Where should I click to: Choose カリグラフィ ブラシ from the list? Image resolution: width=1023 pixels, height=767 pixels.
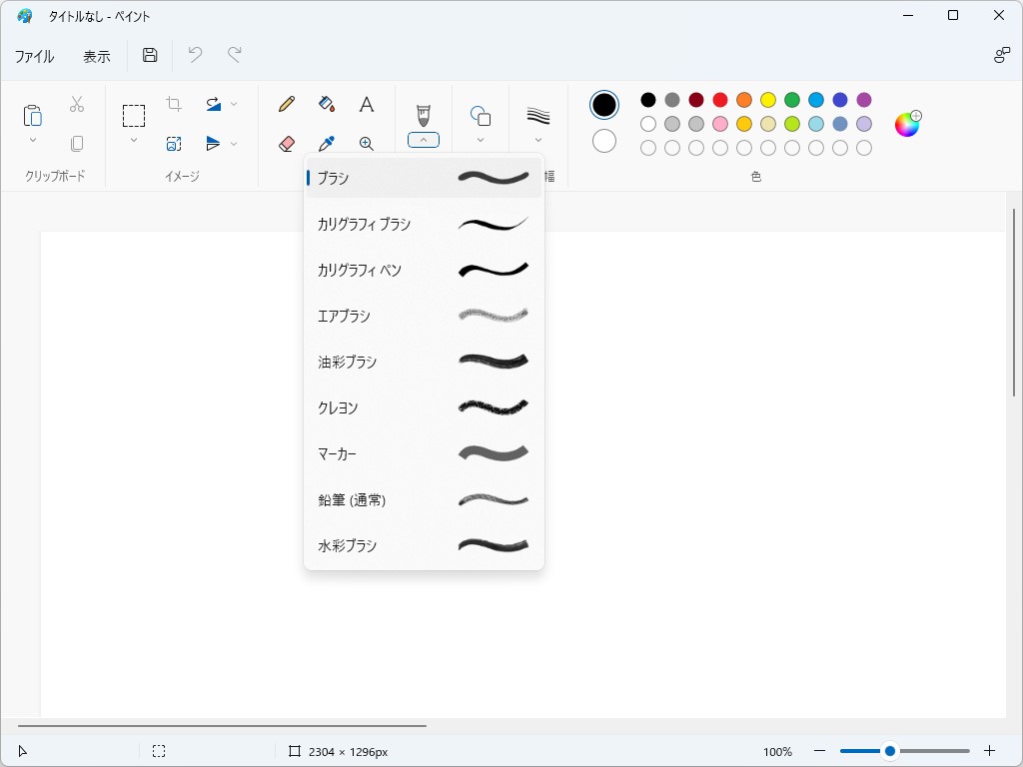tap(424, 224)
